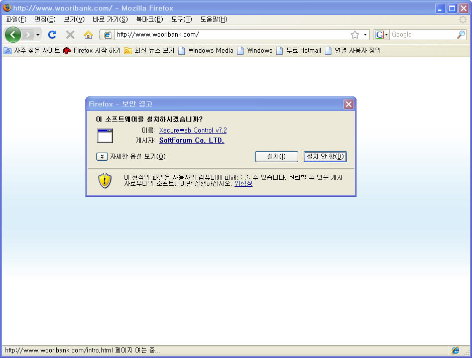This screenshot has height=358, width=472.
Task: Open the 위험성 risk link
Action: (x=244, y=183)
